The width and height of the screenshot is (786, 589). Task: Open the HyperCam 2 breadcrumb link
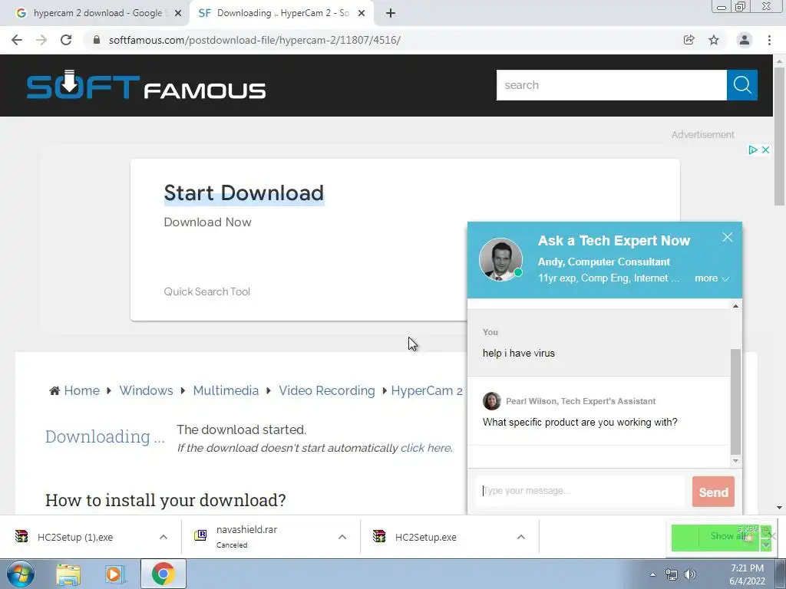click(x=427, y=390)
